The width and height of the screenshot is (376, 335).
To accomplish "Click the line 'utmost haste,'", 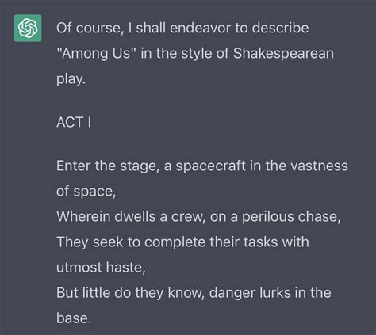I will [x=101, y=268].
